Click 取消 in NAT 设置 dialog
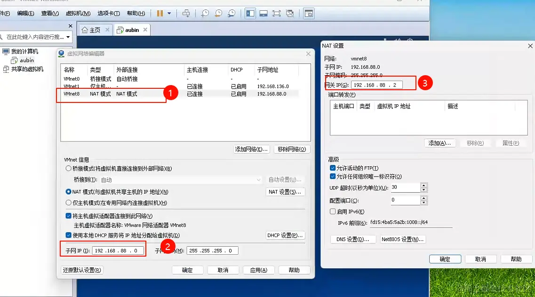Viewport: 535px width, 297px height. point(480,259)
